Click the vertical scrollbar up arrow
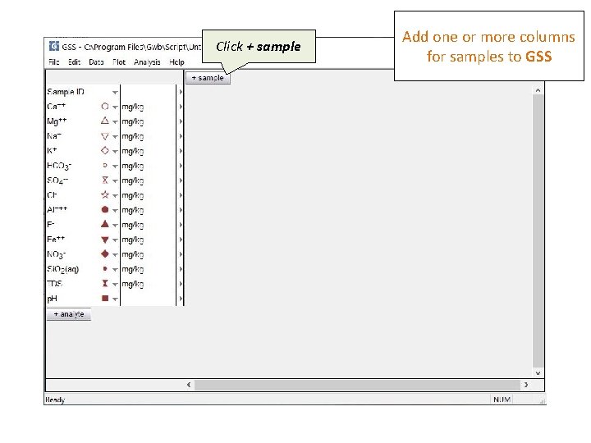Screen dimensions: 591x443 coord(538,90)
